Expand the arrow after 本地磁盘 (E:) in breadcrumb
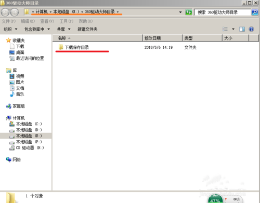 [82, 12]
